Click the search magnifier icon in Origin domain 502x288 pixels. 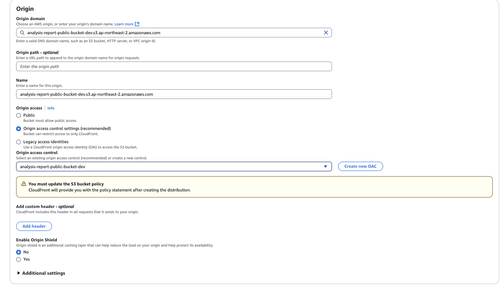23,33
